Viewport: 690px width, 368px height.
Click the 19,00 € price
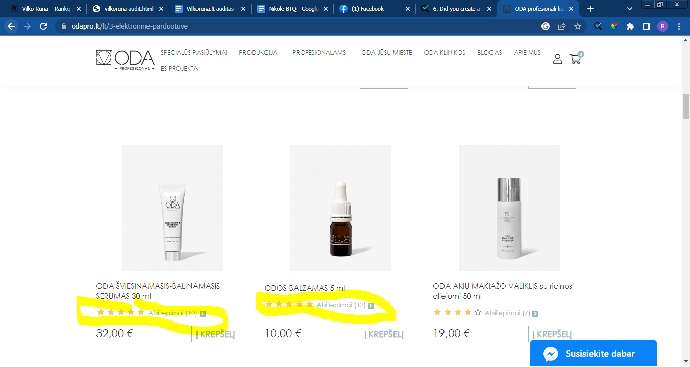click(x=452, y=333)
